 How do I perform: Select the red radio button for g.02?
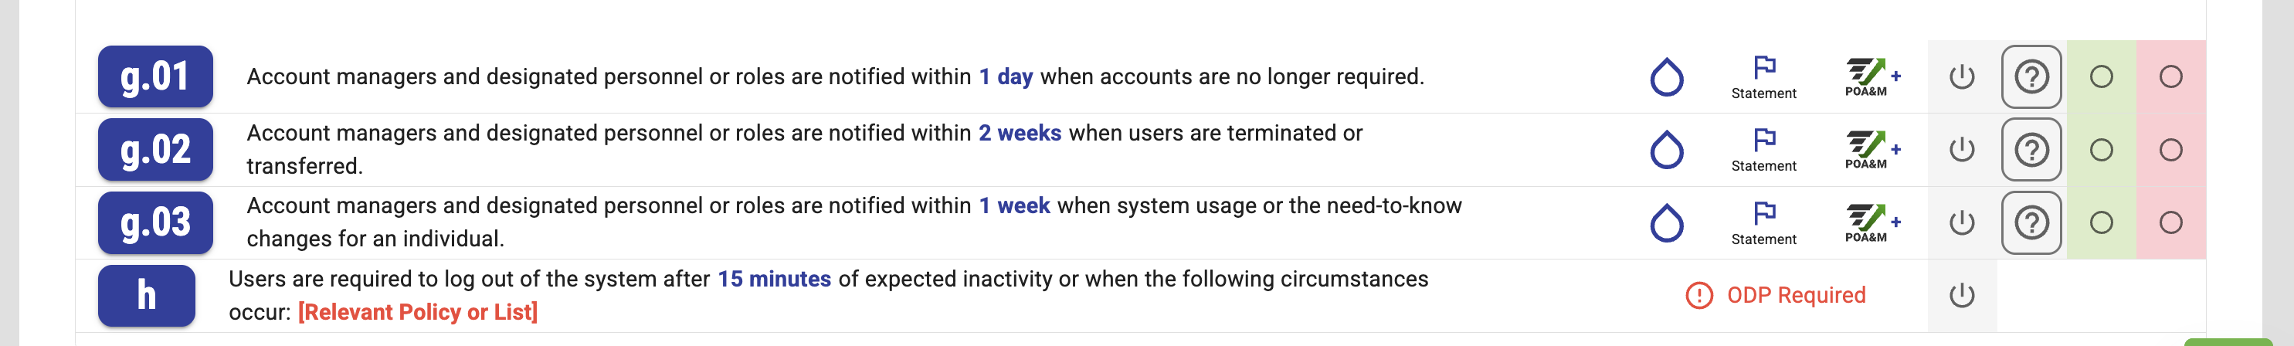2170,149
